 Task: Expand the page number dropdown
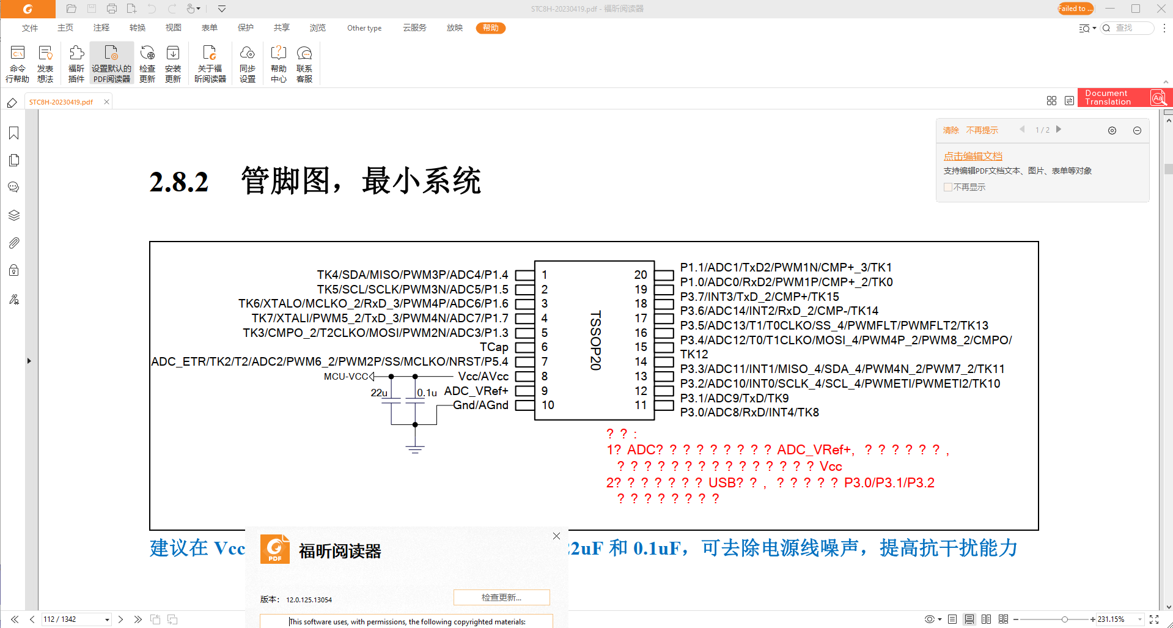(107, 619)
